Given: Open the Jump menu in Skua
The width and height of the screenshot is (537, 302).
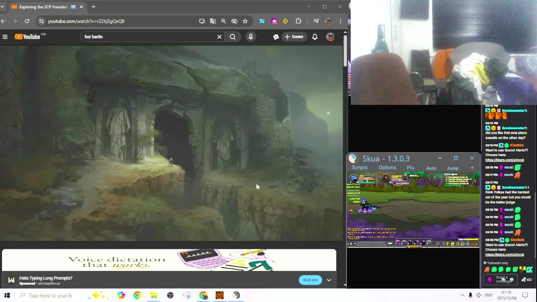Looking at the screenshot, I should 453,168.
